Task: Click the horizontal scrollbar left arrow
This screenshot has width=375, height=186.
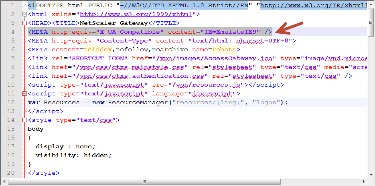Action: point(4,182)
